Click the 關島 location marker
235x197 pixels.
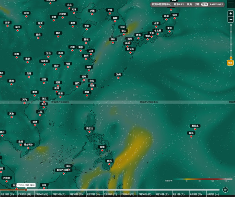(x=191, y=136)
